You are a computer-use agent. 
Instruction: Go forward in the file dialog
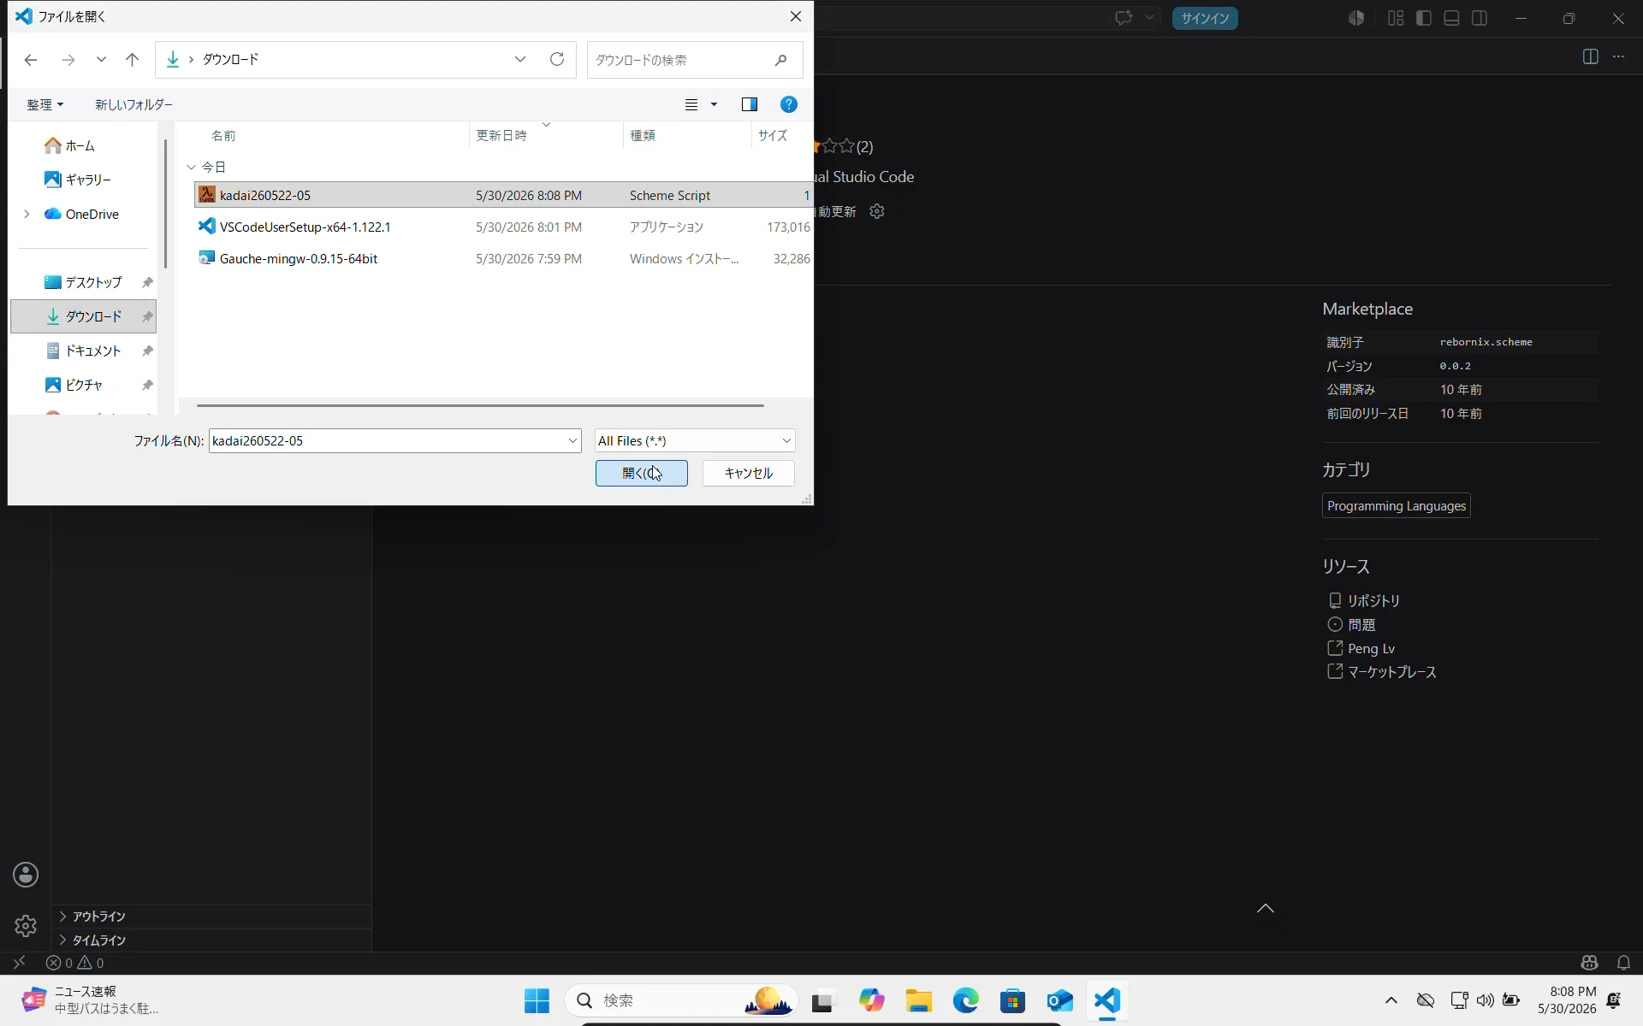(68, 60)
